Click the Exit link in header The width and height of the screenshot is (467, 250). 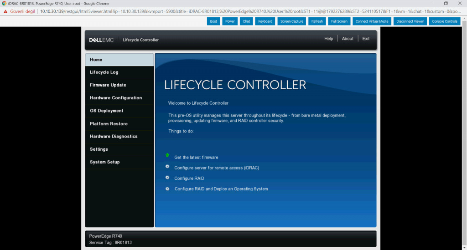point(366,39)
